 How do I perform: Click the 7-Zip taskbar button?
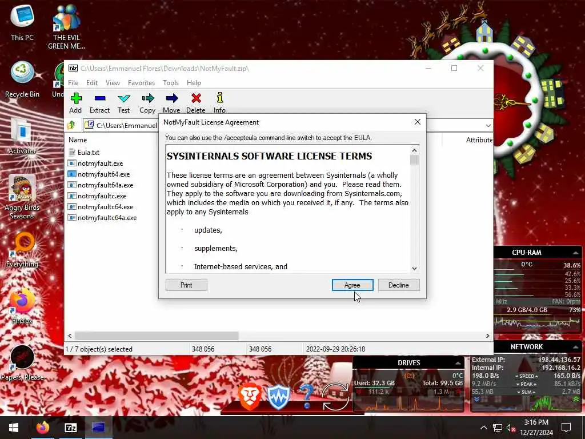70,428
